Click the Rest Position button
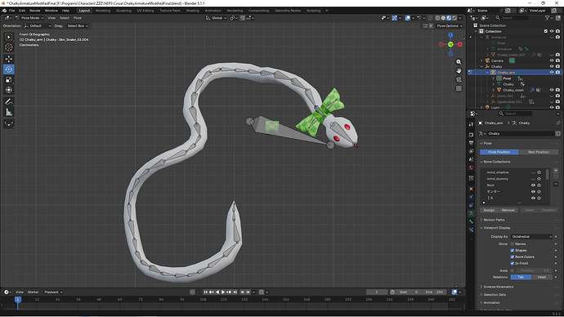This screenshot has height=317, width=564. [539, 152]
